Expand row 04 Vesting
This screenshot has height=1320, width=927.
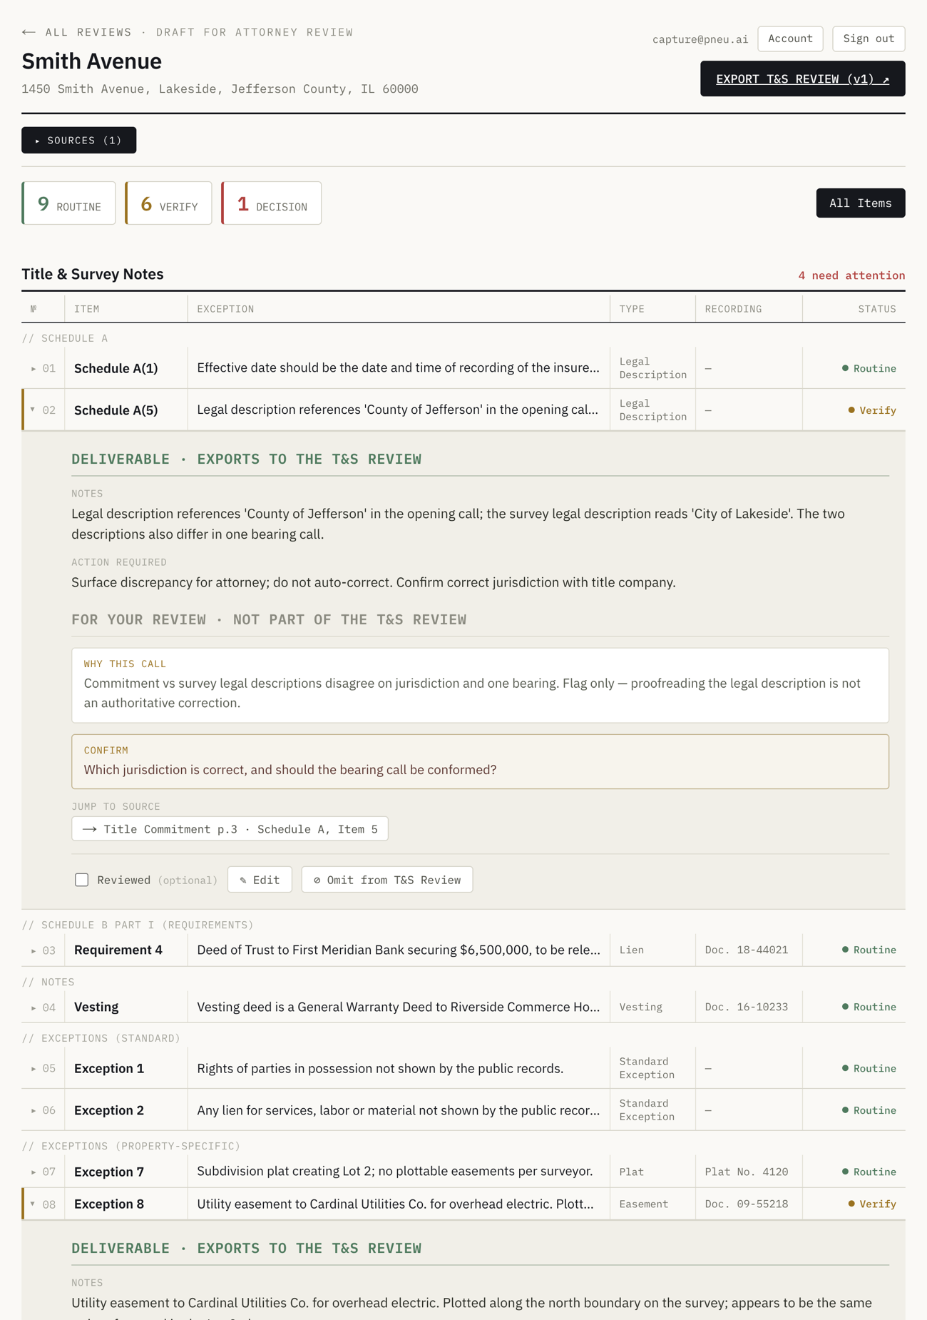pyautogui.click(x=463, y=1007)
